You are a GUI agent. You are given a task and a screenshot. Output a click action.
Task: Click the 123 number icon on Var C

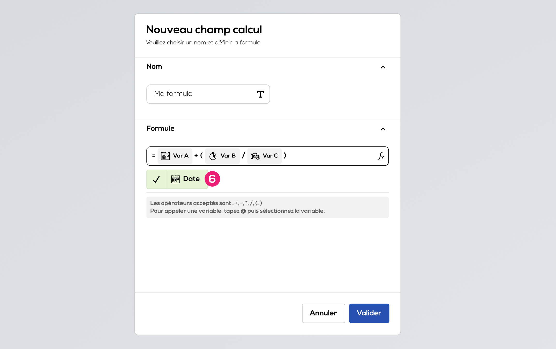pos(255,156)
